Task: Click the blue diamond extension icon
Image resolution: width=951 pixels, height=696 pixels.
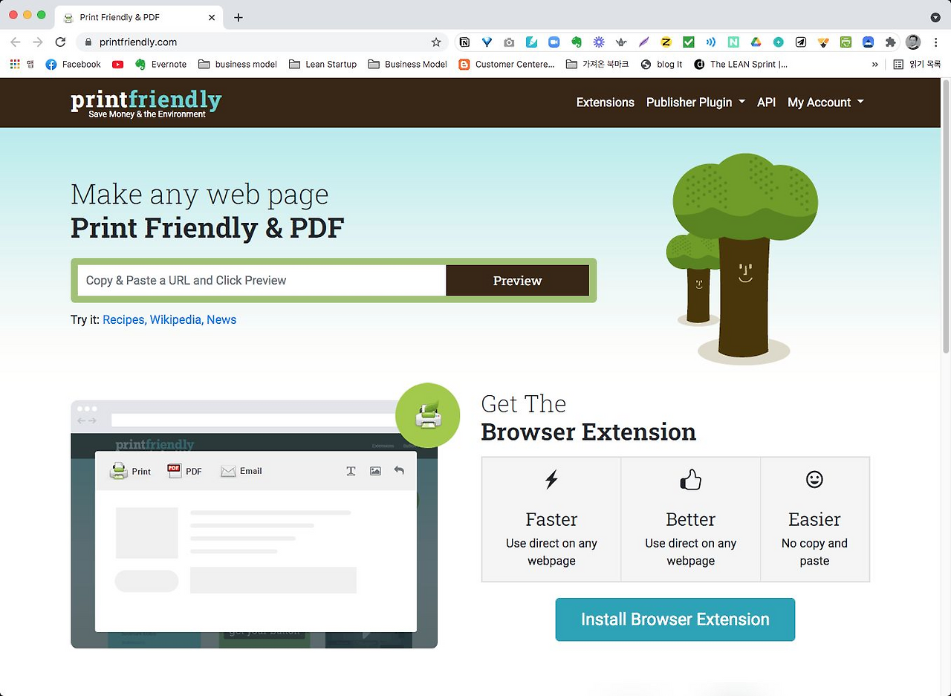Action: [x=487, y=42]
